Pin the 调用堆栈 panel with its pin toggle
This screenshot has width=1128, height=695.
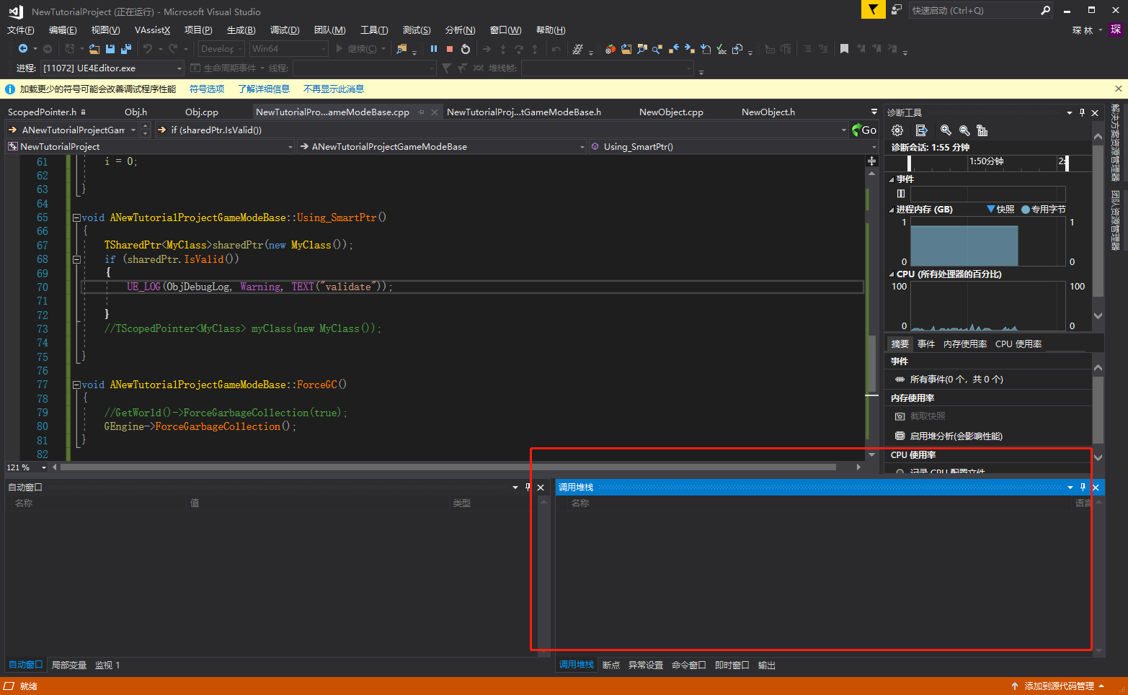1083,487
